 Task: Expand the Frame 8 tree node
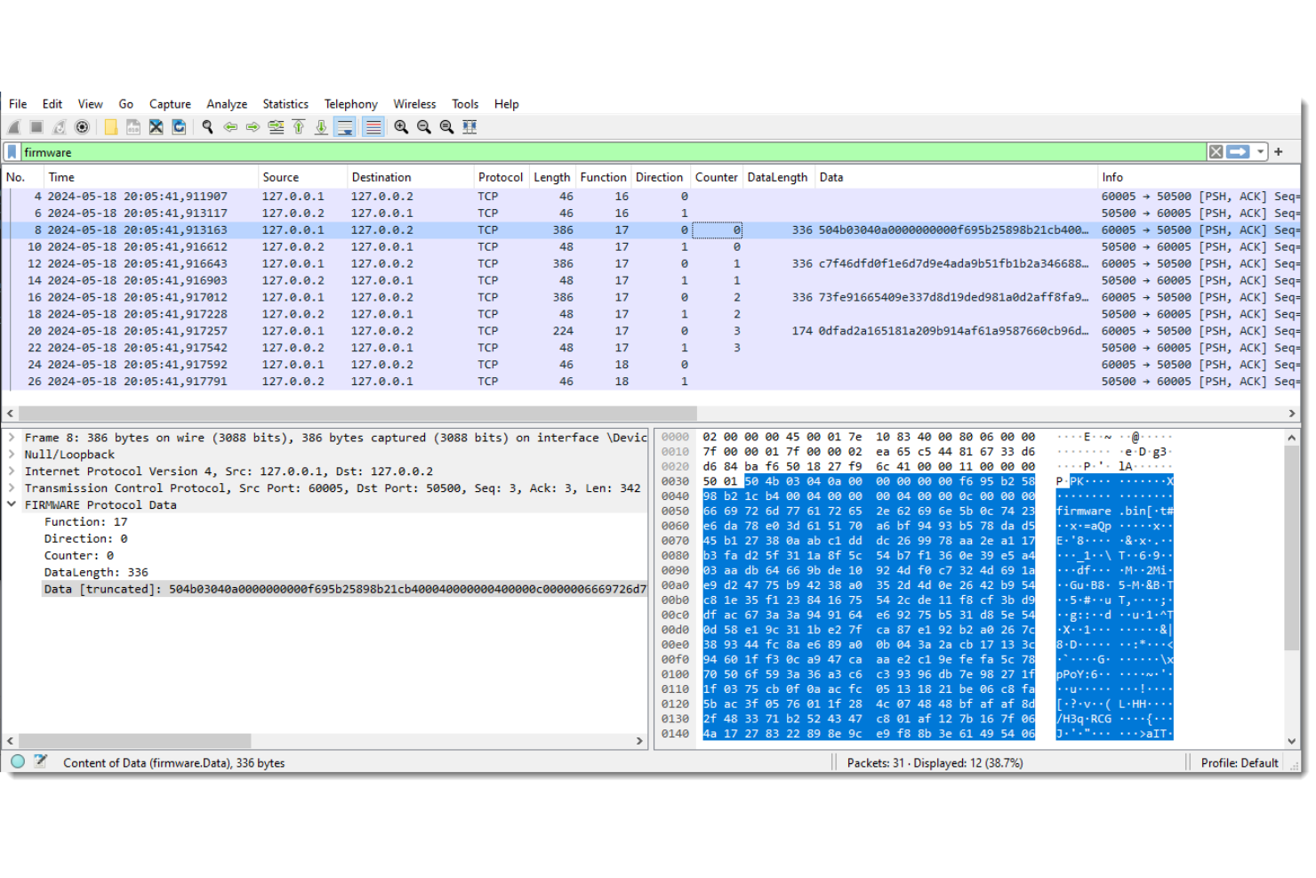(12, 438)
